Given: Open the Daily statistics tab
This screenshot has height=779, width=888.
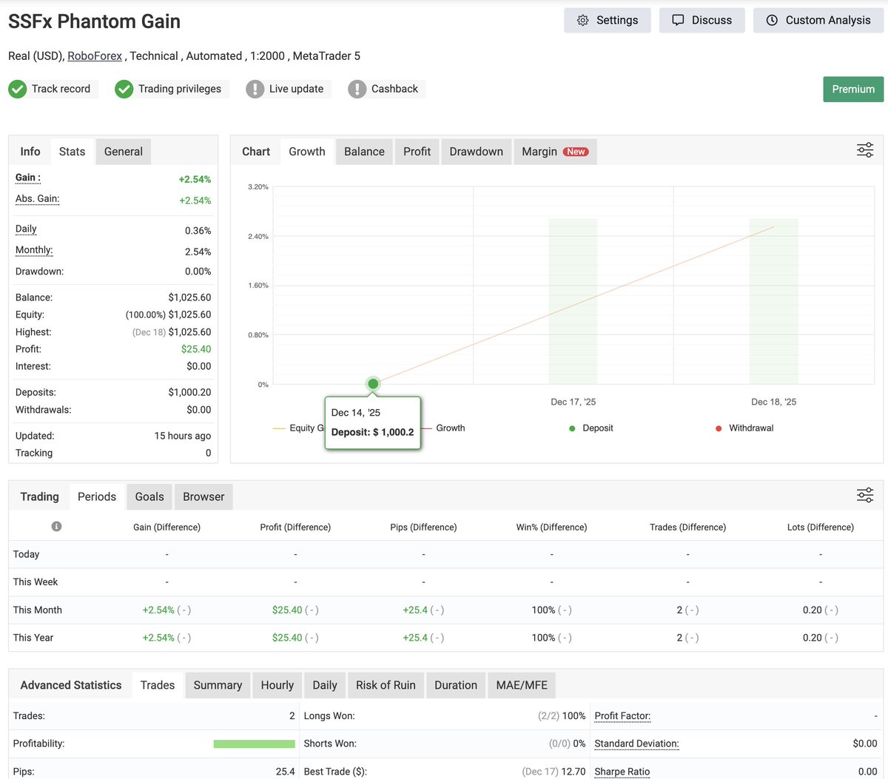Looking at the screenshot, I should (325, 685).
